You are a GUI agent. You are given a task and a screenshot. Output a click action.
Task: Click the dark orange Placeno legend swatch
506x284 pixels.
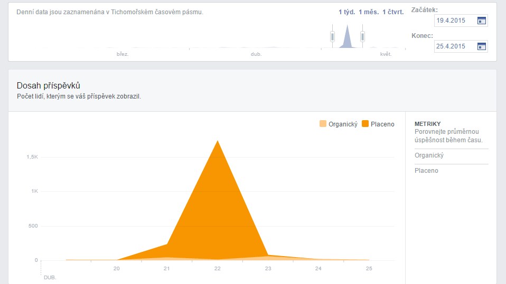366,124
